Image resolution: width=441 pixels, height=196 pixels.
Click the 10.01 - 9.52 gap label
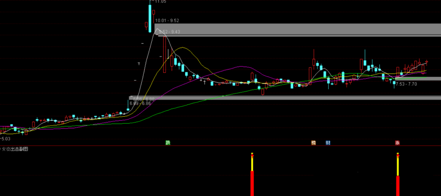(x=167, y=20)
